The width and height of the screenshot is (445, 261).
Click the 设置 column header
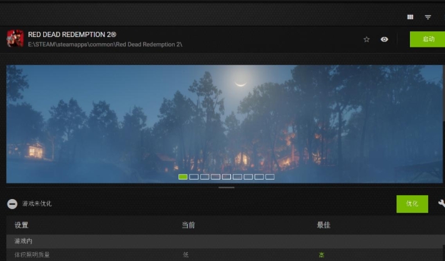(22, 225)
